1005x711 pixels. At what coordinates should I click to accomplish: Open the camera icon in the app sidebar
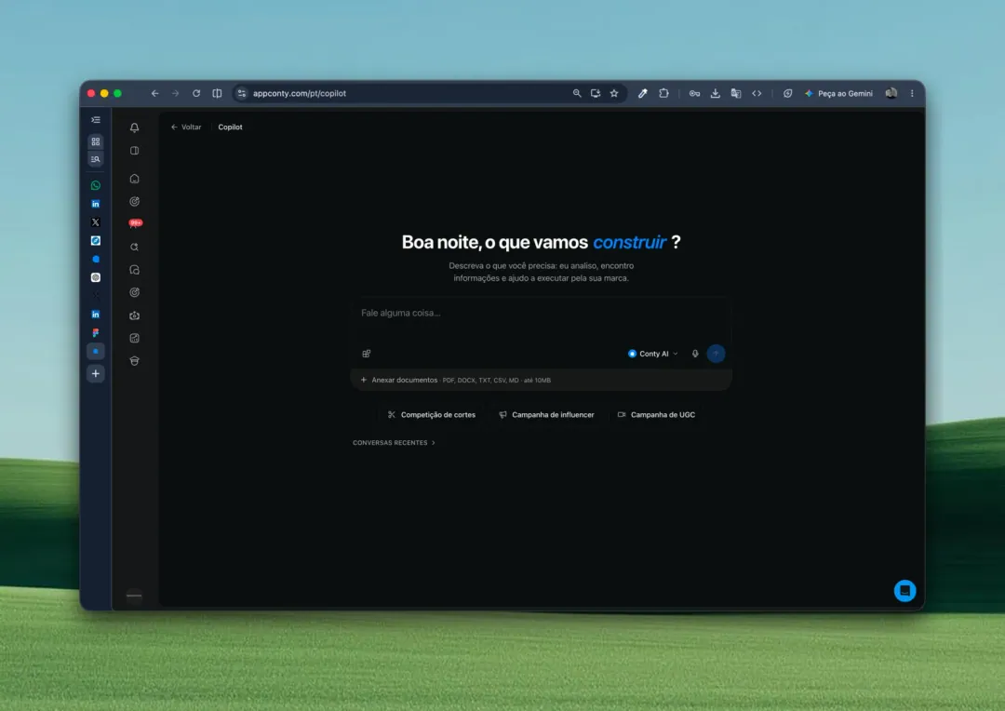pos(135,315)
